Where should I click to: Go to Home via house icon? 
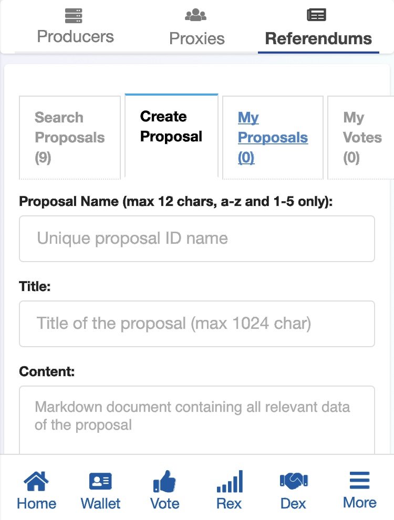pos(36,481)
